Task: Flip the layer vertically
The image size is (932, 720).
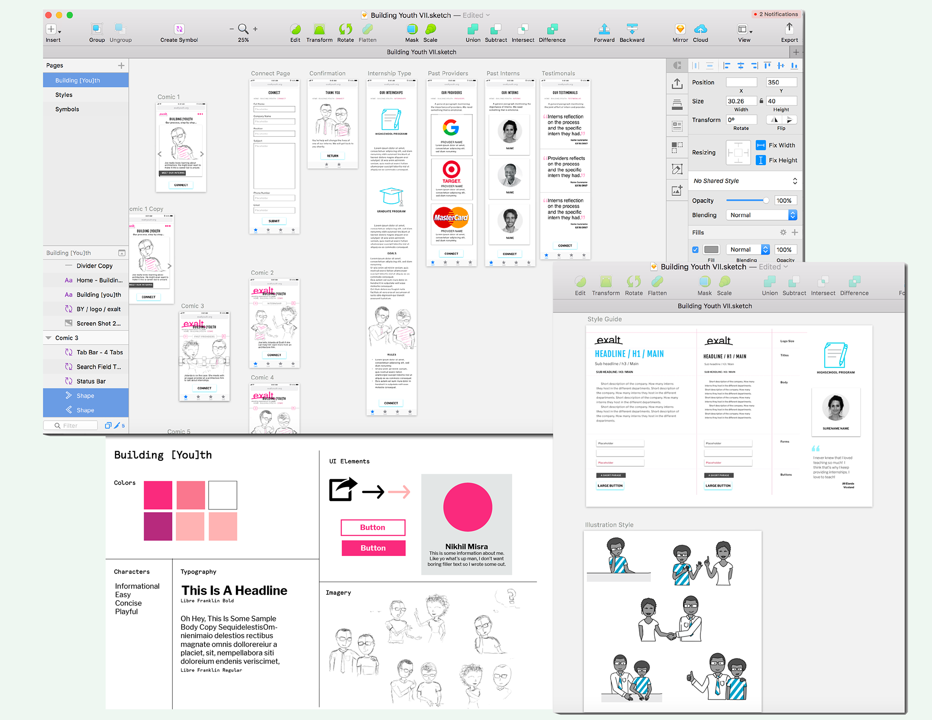Action: (x=789, y=120)
